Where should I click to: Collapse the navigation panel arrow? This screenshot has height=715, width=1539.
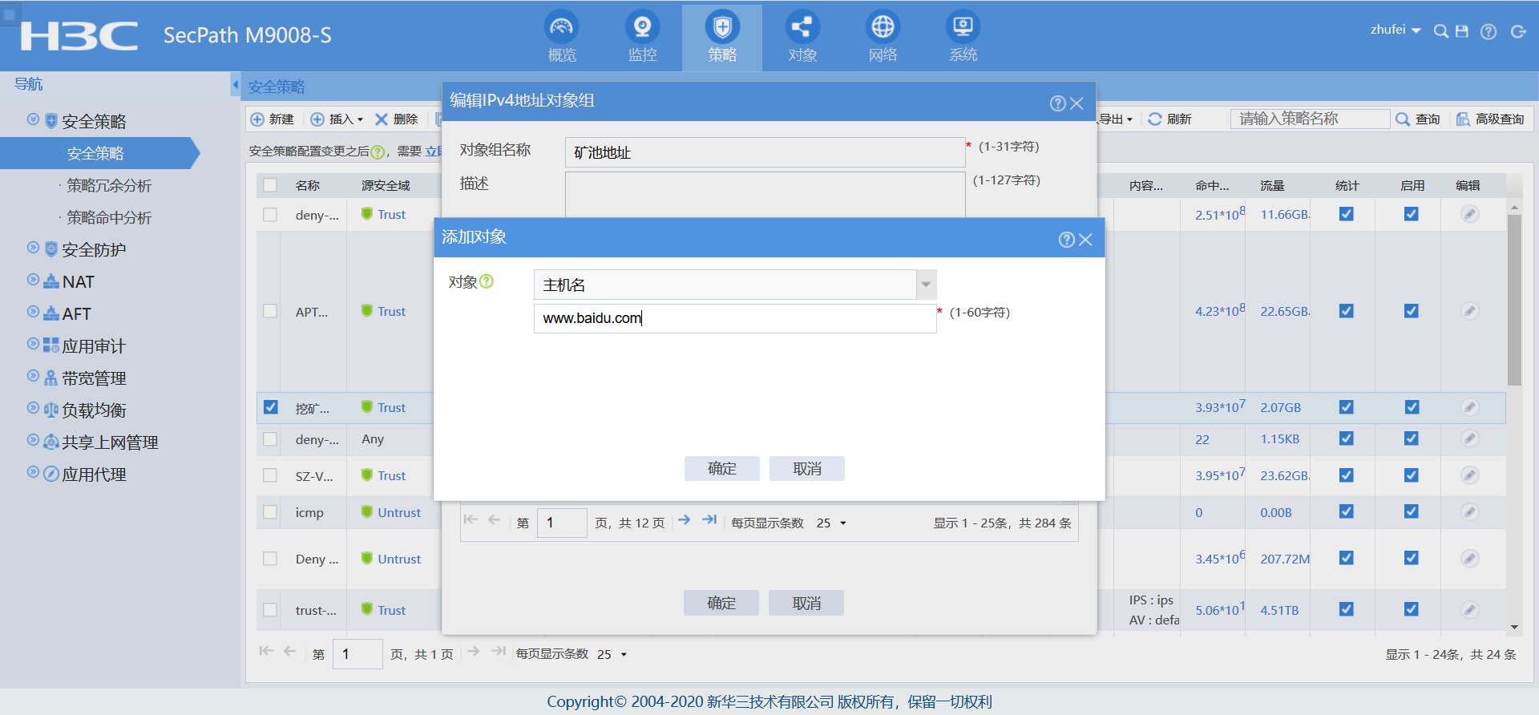236,84
